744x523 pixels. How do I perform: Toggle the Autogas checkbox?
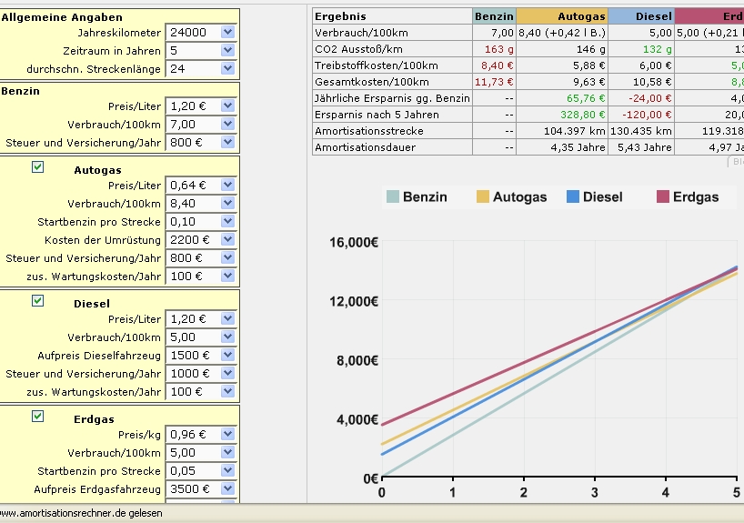37,167
